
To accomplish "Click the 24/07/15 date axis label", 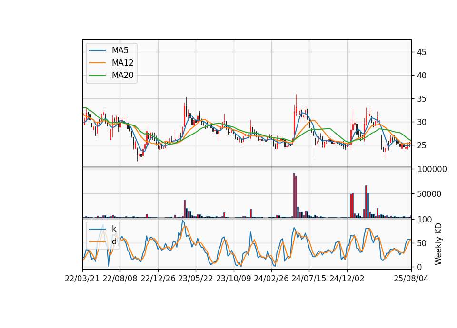I will point(309,279).
